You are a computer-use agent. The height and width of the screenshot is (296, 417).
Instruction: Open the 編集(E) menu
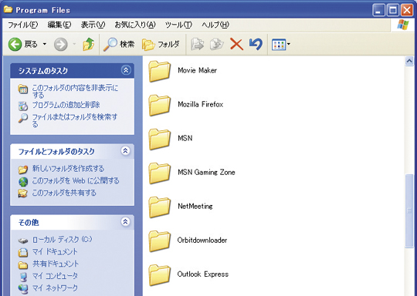click(x=59, y=25)
